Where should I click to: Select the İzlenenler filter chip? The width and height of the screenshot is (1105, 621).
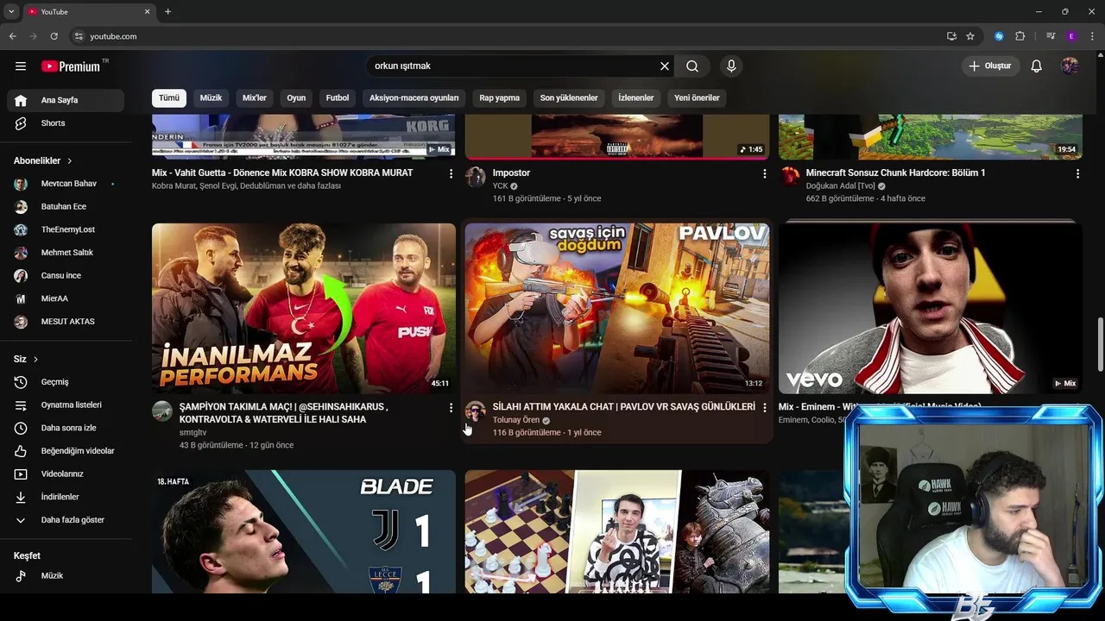coord(636,97)
